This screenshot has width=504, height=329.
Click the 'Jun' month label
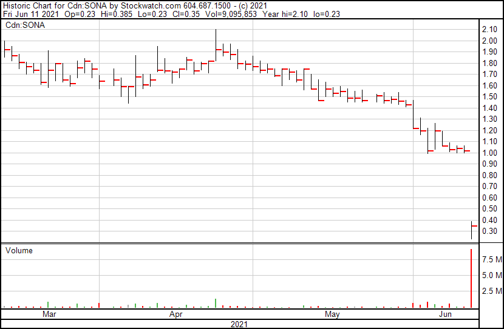(445, 314)
